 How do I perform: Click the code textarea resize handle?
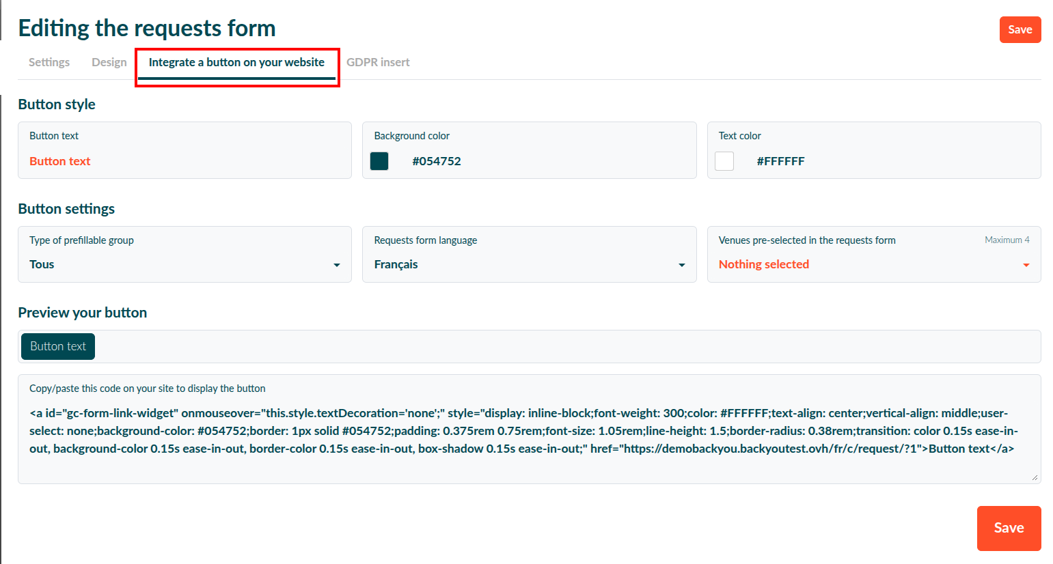click(x=1035, y=477)
